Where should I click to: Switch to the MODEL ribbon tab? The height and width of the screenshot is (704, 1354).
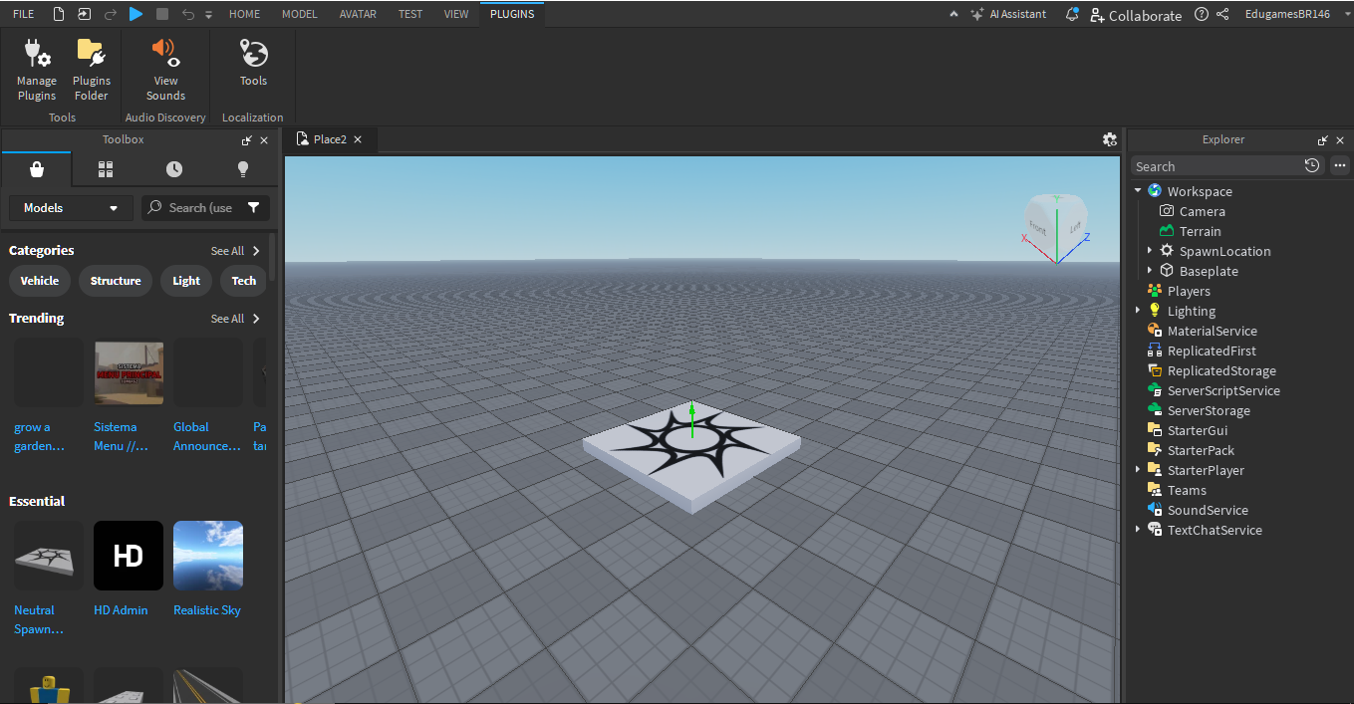(x=300, y=14)
